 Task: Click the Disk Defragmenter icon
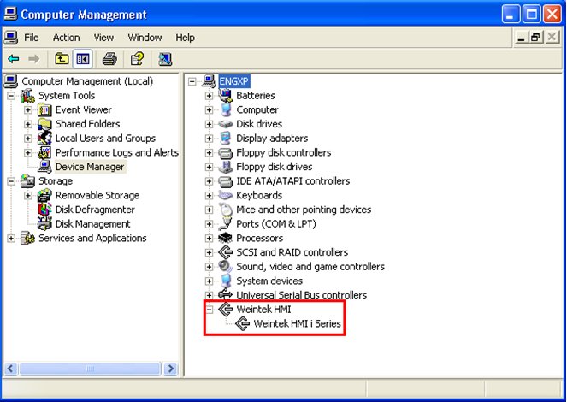(44, 210)
